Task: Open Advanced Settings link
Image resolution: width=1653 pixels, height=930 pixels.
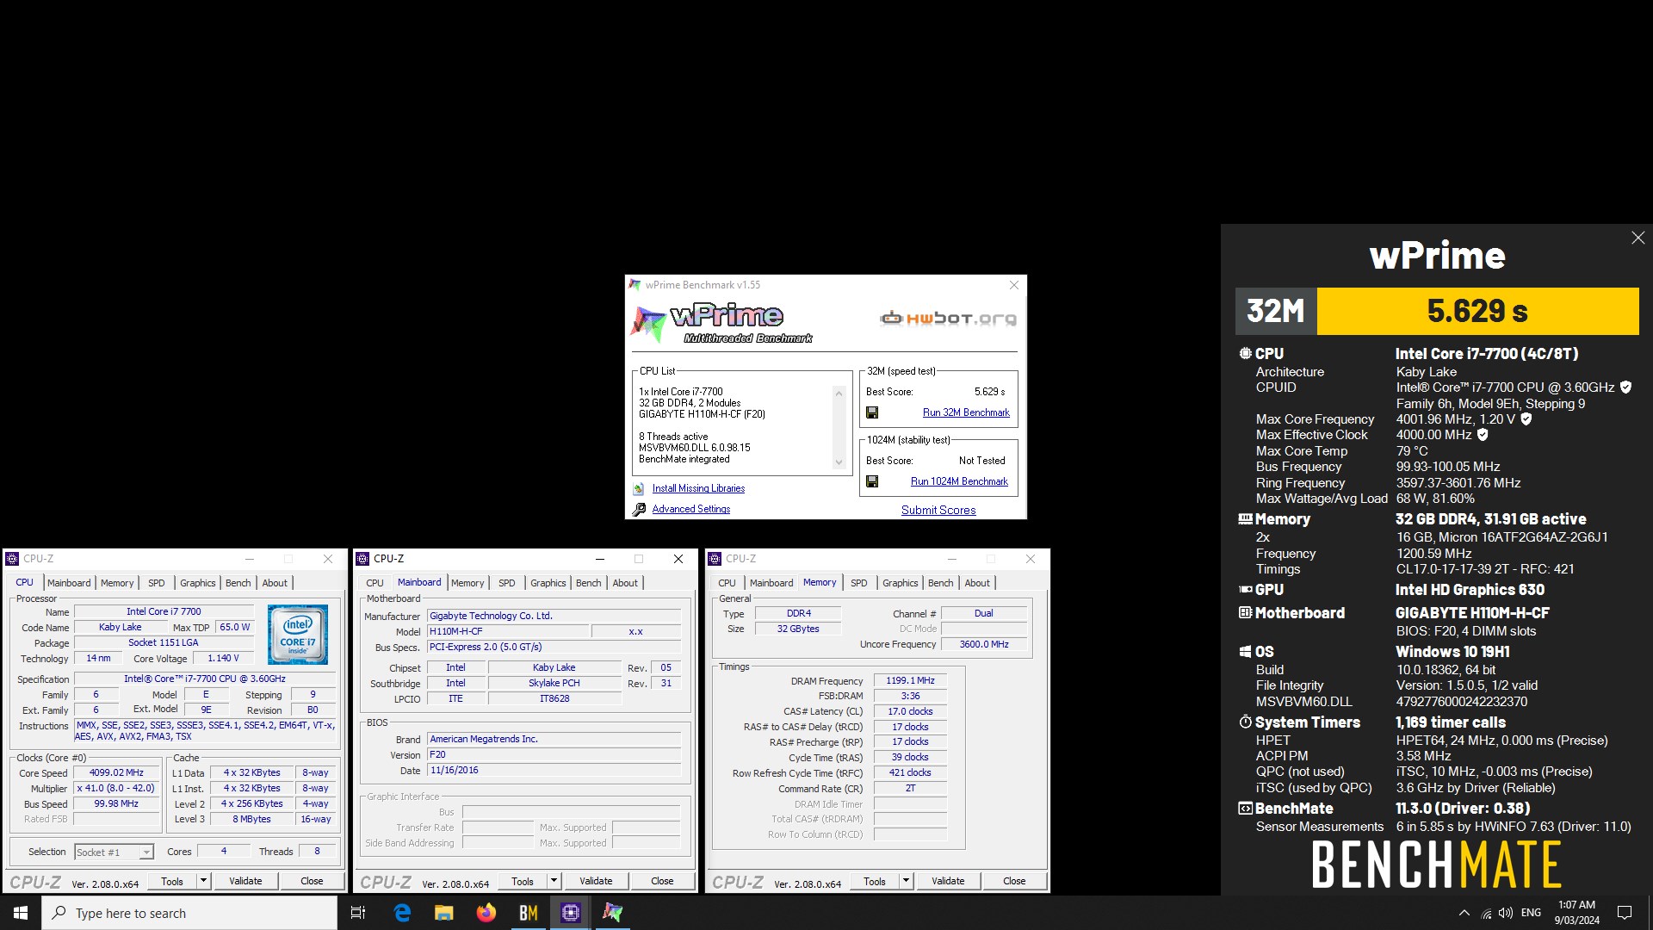Action: pos(691,509)
